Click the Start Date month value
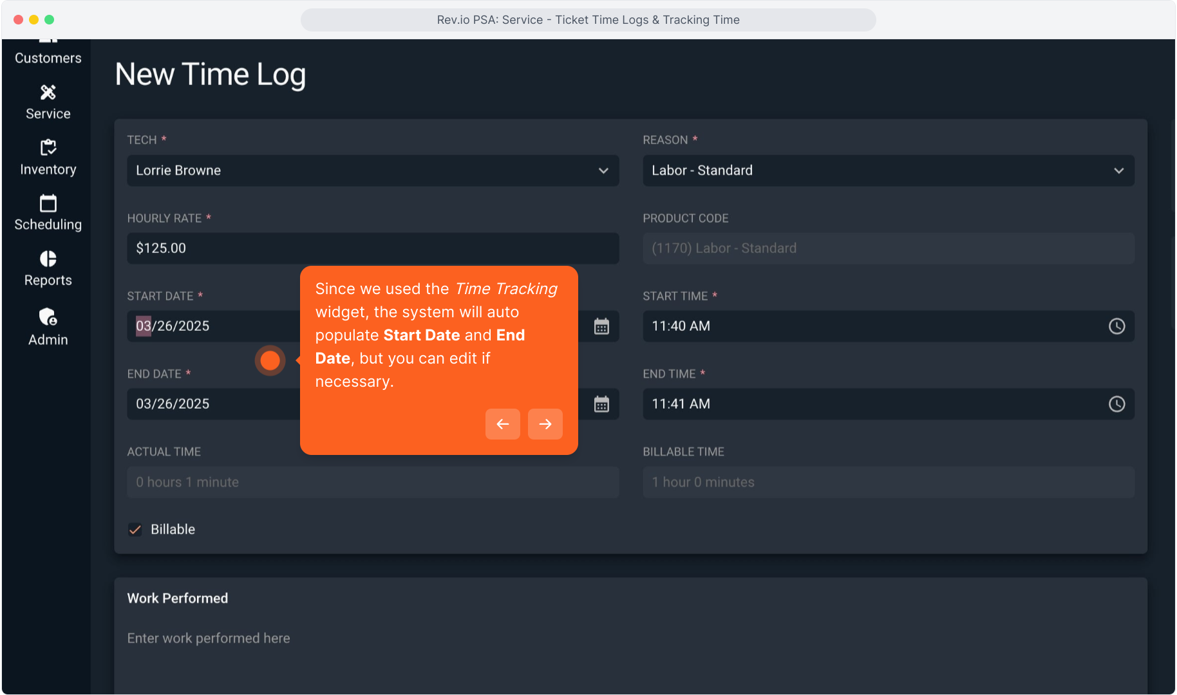This screenshot has width=1177, height=695. 143,326
